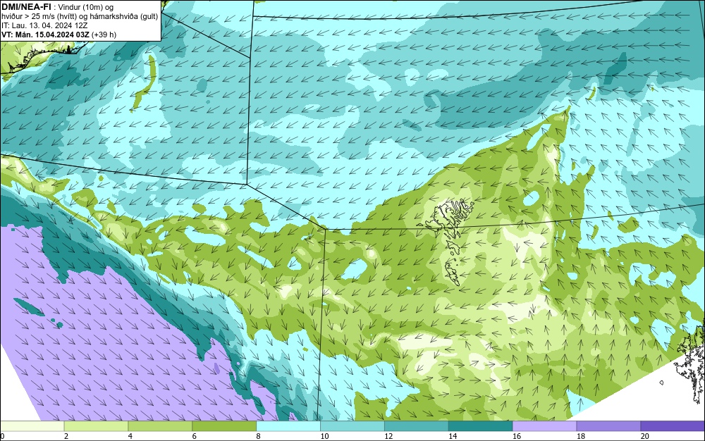
Task: Click the 12–14 m/s teal legend swatch
Action: pyautogui.click(x=417, y=426)
